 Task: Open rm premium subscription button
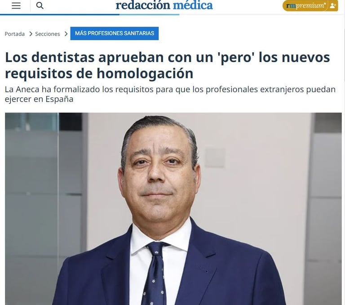point(310,6)
